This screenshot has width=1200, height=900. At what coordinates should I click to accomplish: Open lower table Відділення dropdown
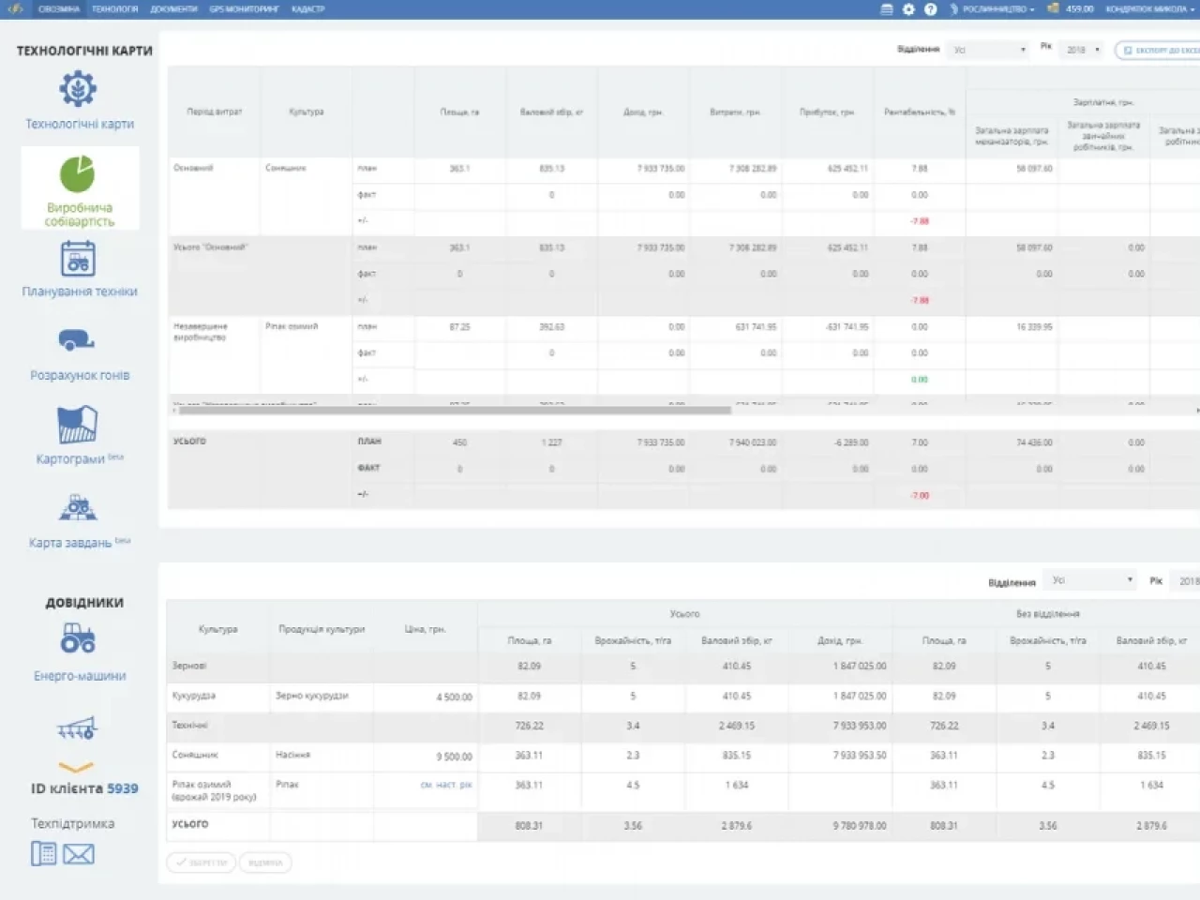[1091, 580]
